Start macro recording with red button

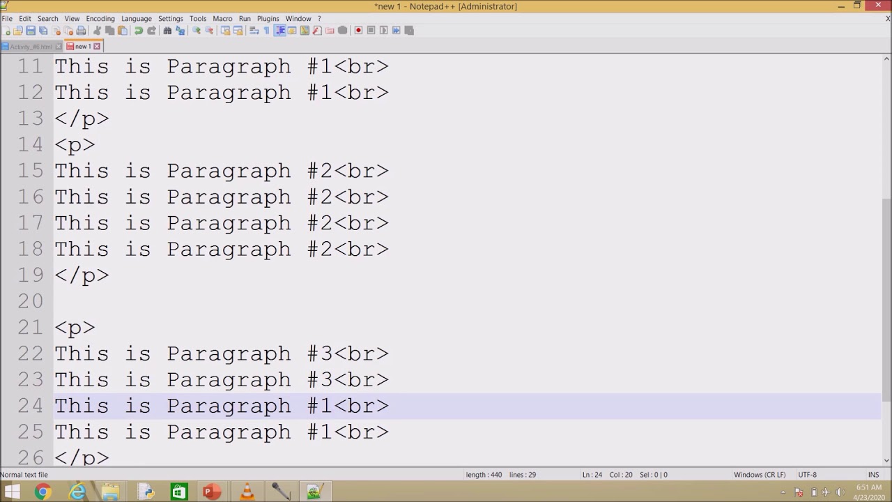click(358, 31)
